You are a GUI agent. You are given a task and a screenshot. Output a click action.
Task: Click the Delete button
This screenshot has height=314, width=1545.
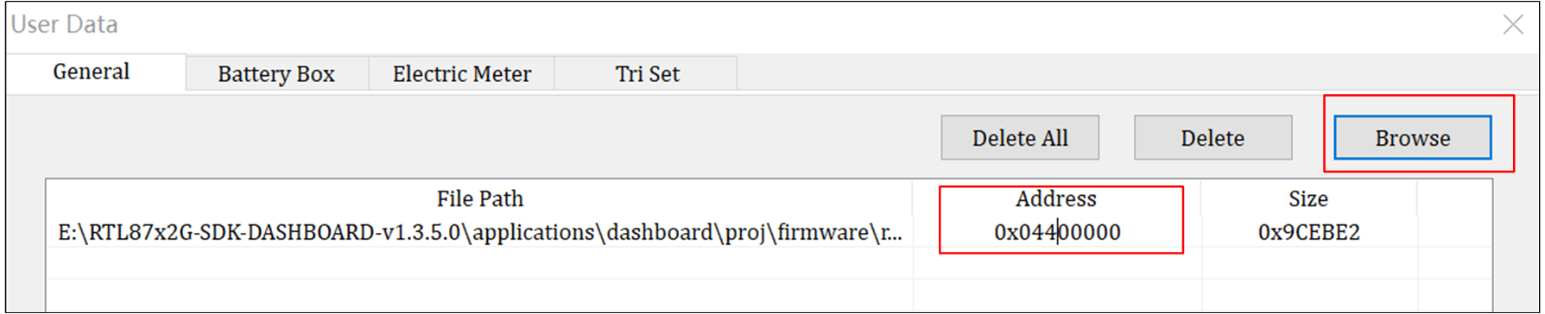tap(1213, 138)
